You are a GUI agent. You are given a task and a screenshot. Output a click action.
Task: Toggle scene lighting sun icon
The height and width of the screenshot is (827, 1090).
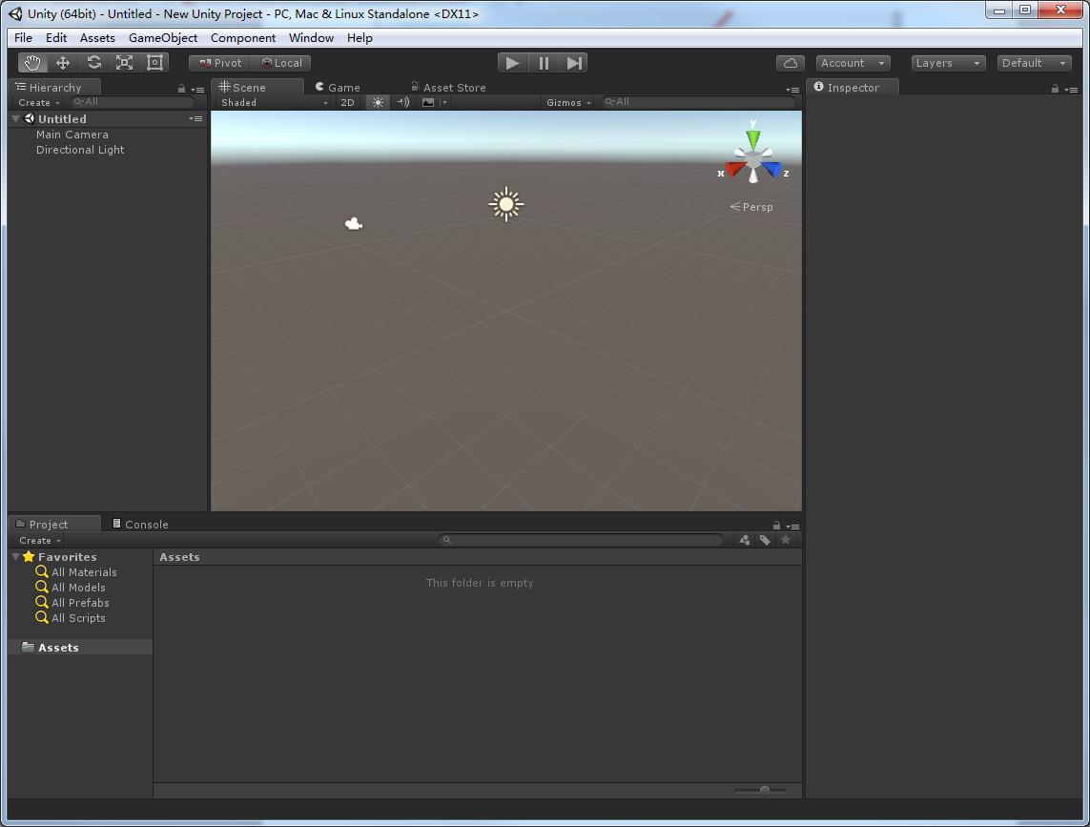pyautogui.click(x=378, y=103)
